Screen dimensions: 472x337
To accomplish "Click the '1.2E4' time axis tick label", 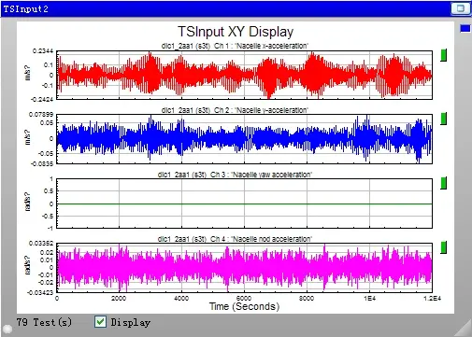I will point(432,299).
